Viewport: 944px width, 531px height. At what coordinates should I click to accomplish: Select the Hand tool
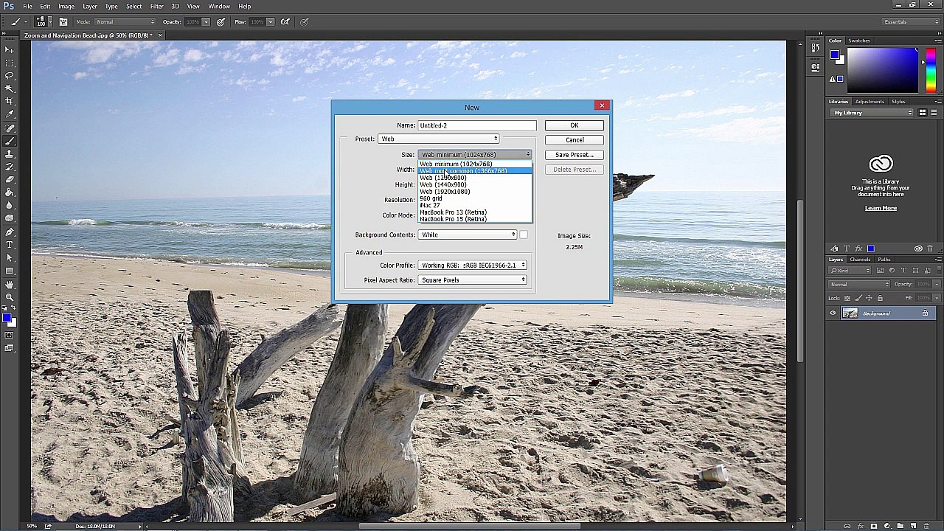(9, 284)
